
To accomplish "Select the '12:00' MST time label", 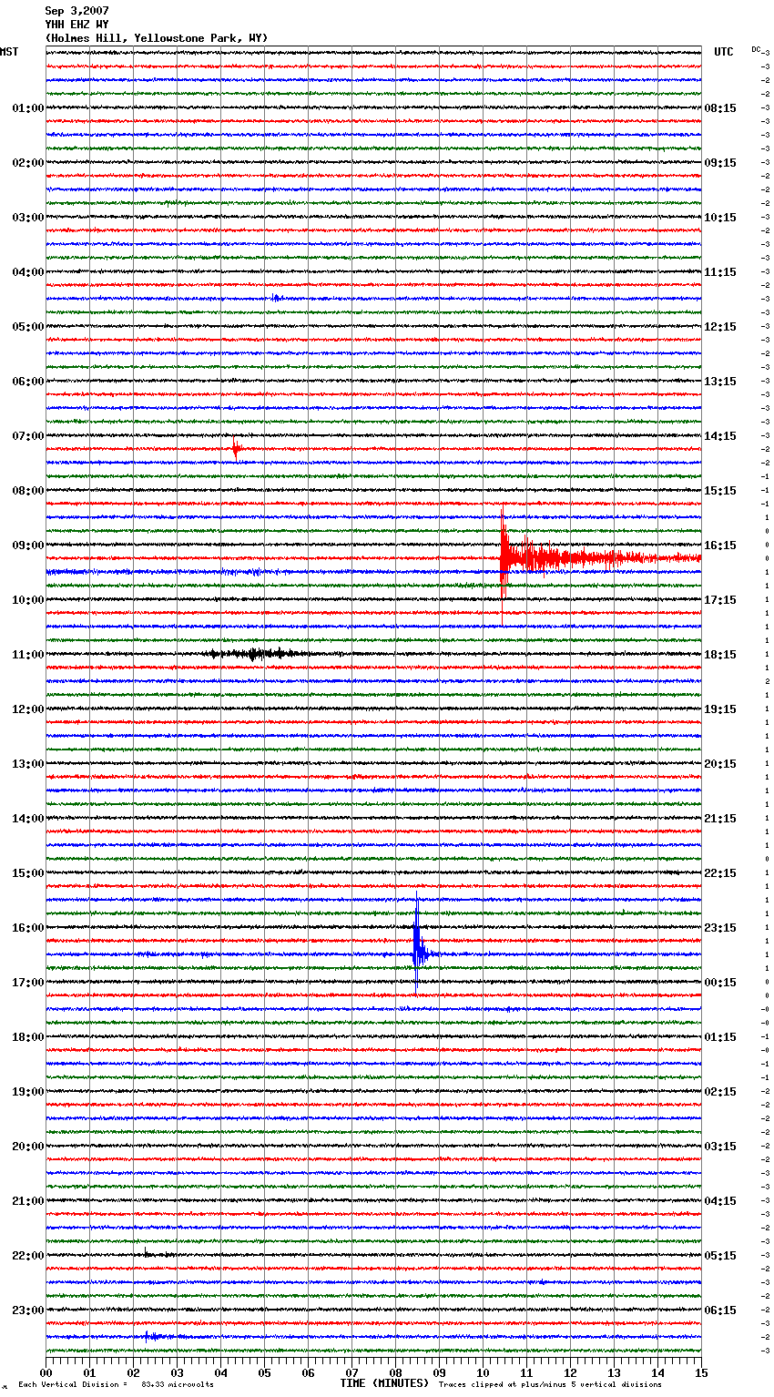I will click(x=28, y=709).
